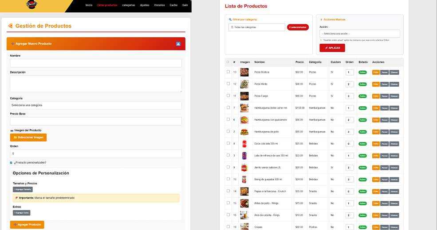Click Eliminar button for Hamburguesa con guacamole
The image size is (437, 230).
(394, 120)
